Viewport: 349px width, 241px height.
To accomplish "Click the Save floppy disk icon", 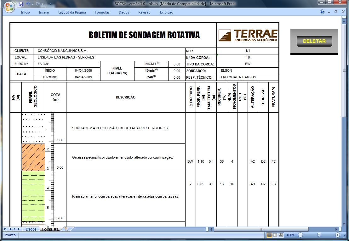I will [x=21, y=4].
